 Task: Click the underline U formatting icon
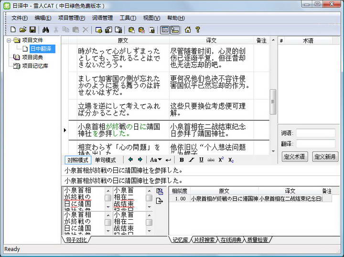point(201,160)
